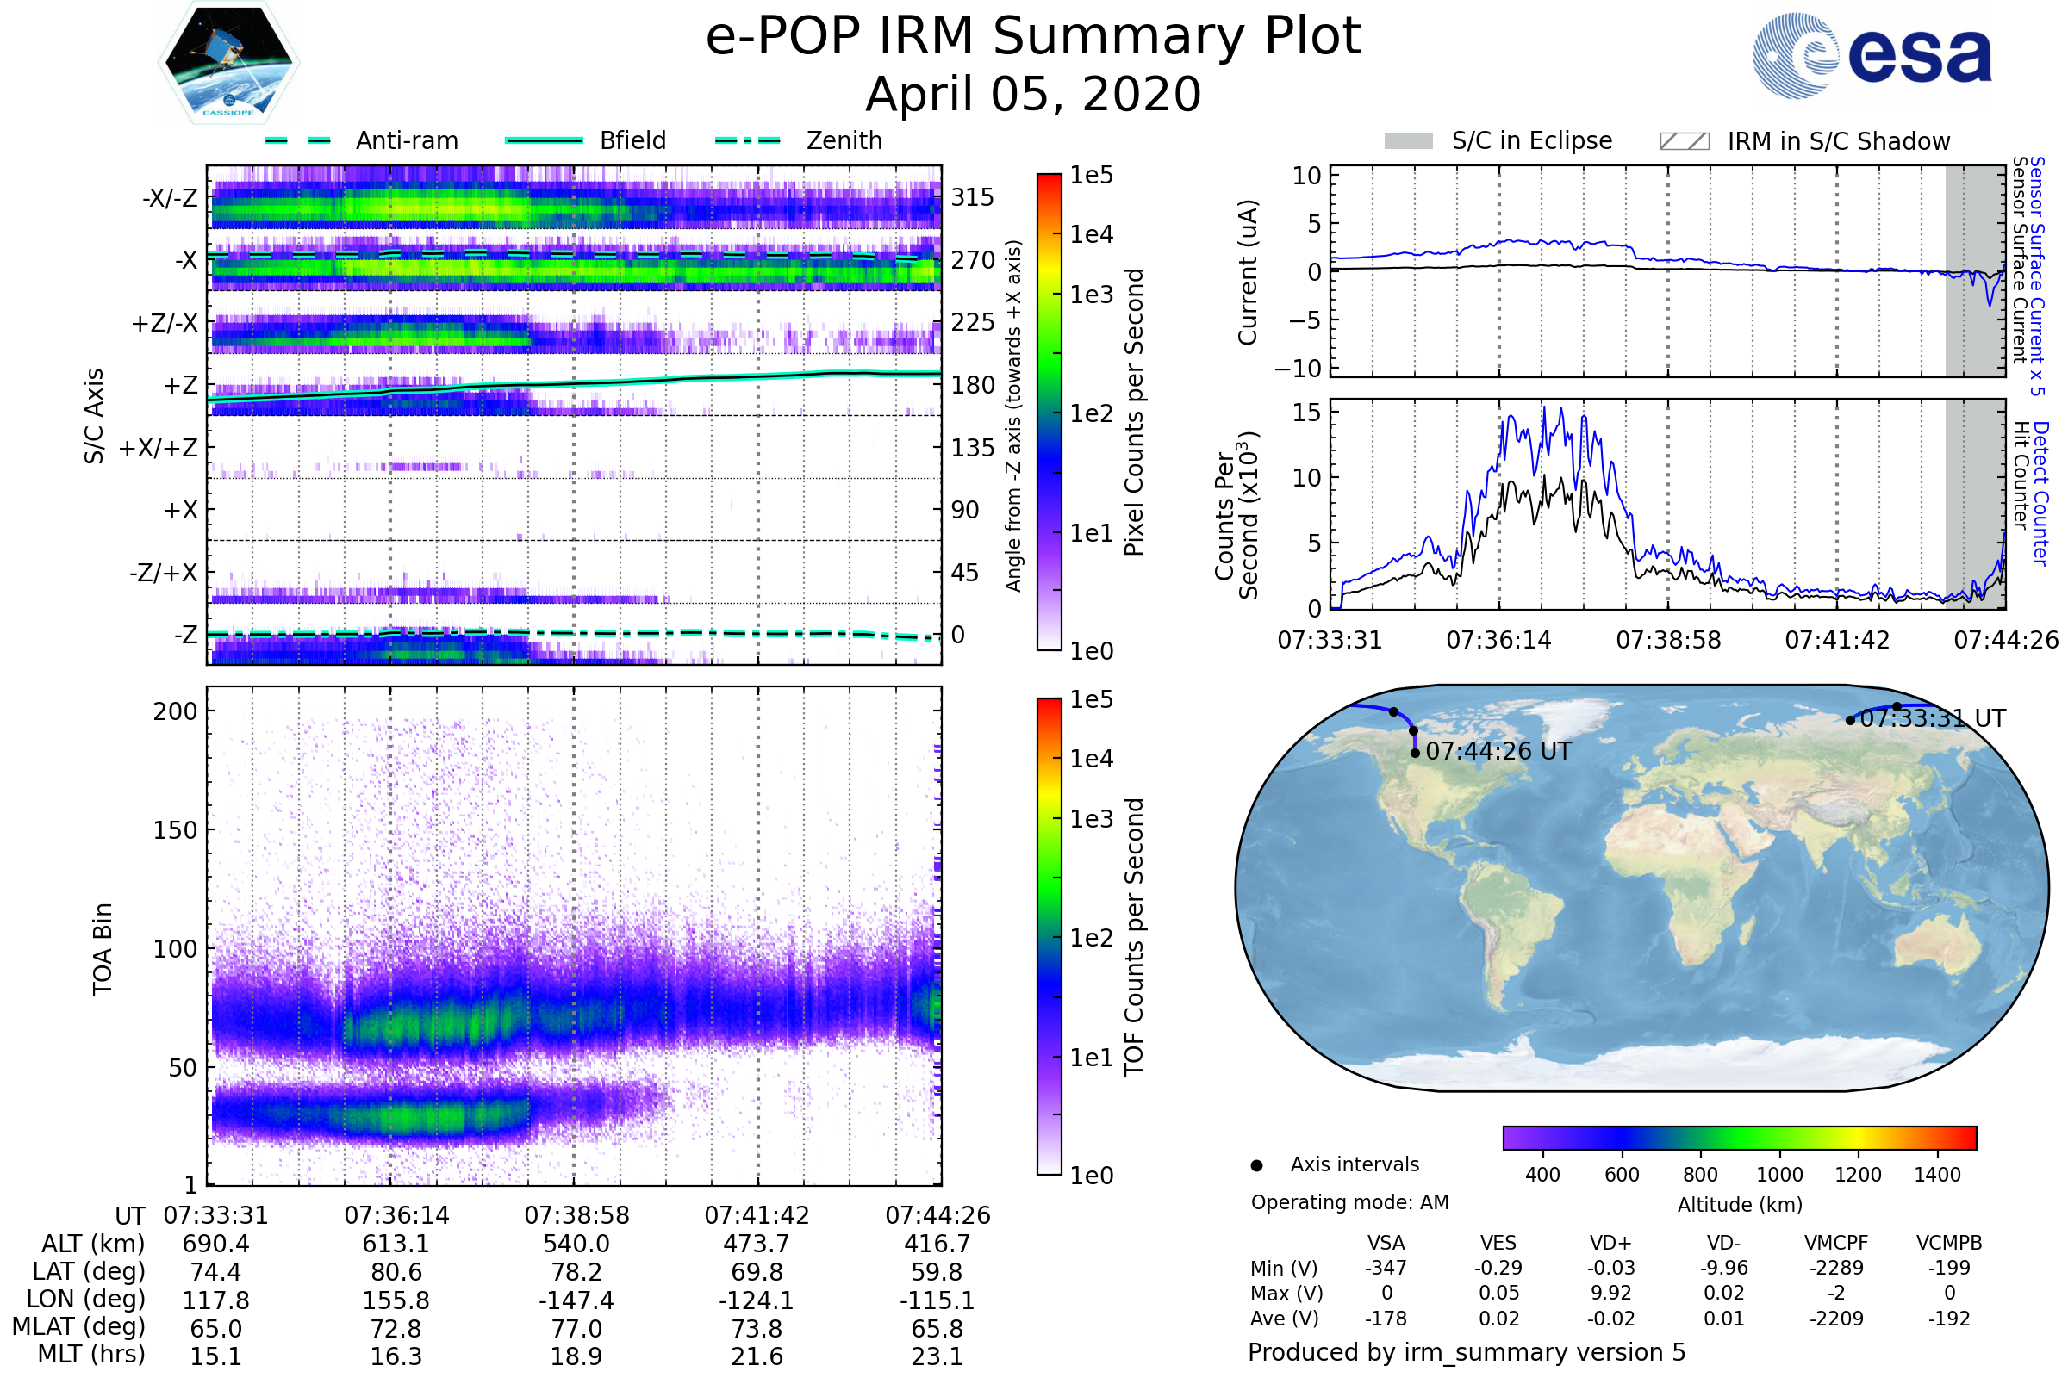The image size is (2068, 1378).
Task: Click the IRM in S/C Shadow hatched patch
Action: 1684,141
